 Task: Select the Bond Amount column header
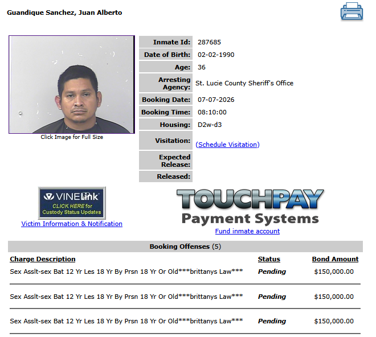(x=335, y=259)
